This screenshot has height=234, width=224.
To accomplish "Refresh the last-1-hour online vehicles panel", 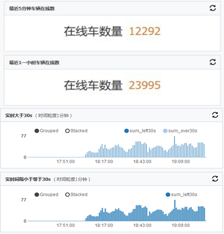I will point(213,62).
